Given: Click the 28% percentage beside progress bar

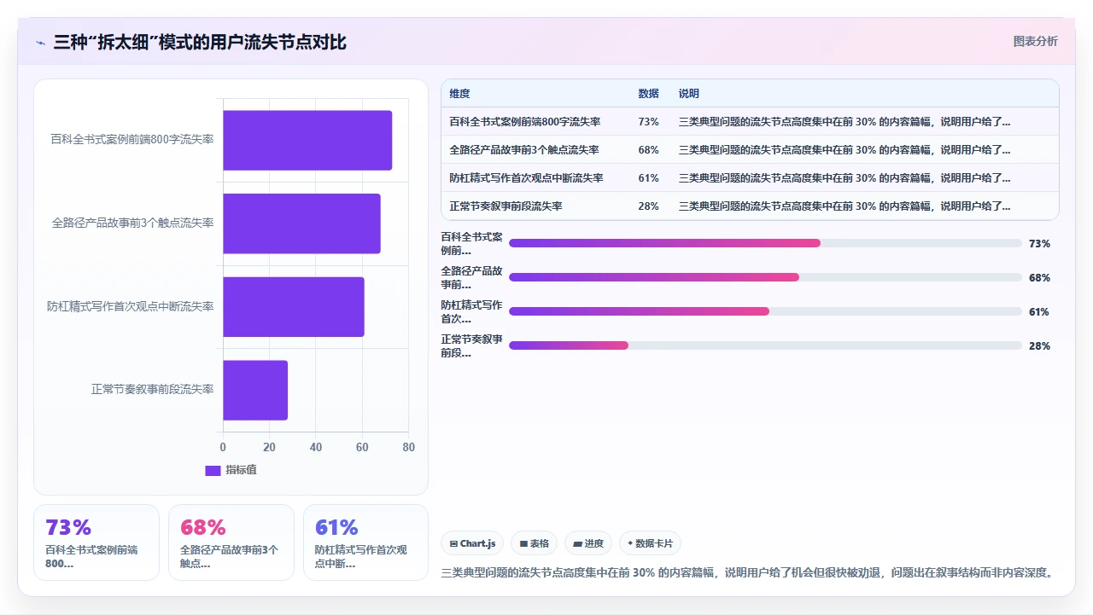Looking at the screenshot, I should tap(1039, 346).
